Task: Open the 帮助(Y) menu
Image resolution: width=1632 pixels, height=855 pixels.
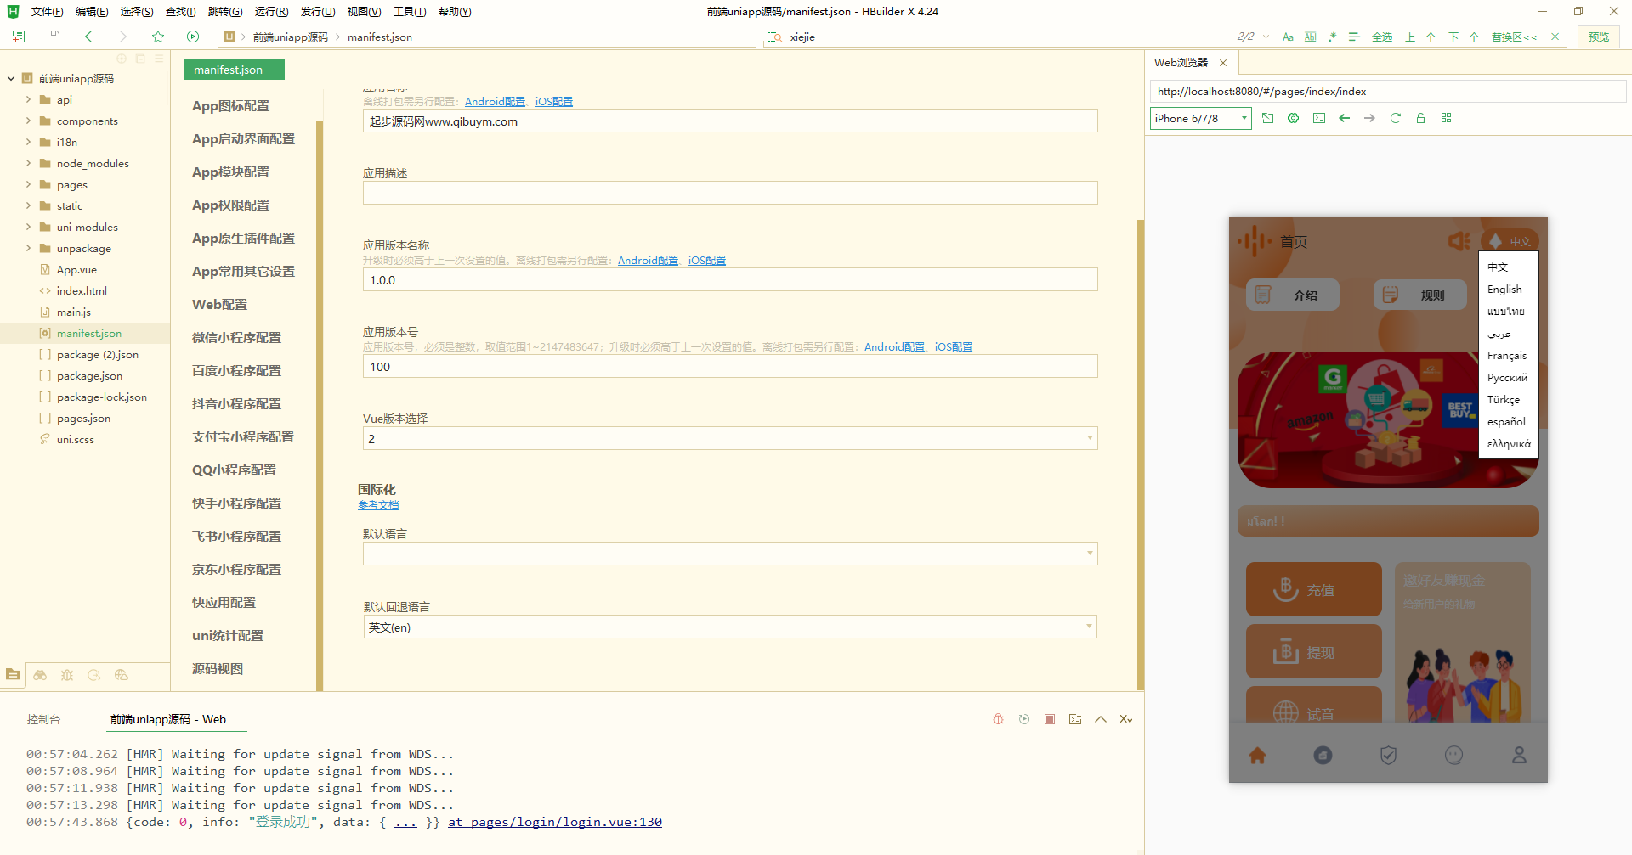Action: pyautogui.click(x=455, y=11)
